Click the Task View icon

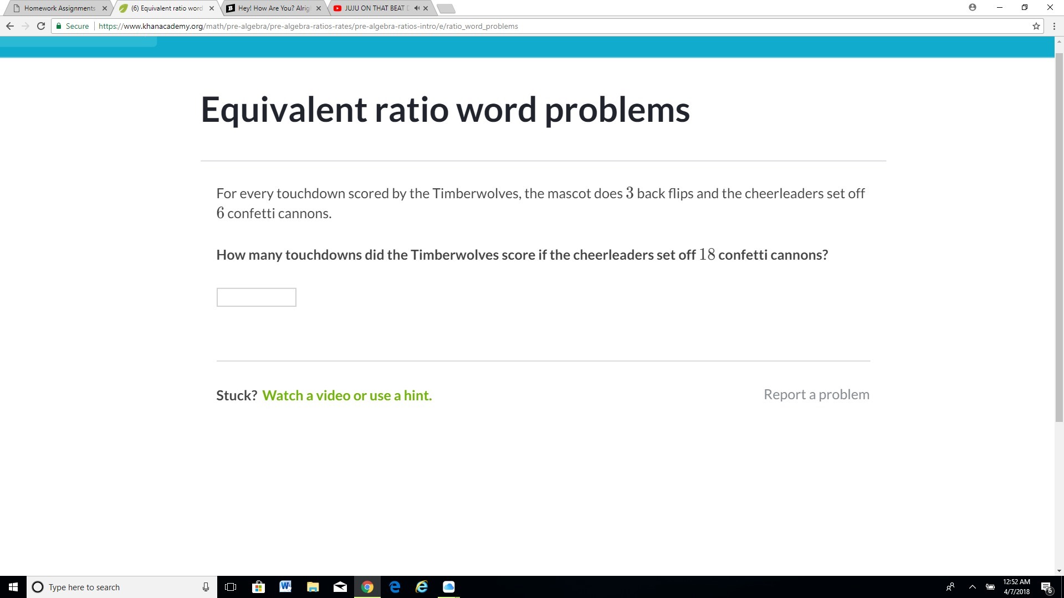pos(231,587)
